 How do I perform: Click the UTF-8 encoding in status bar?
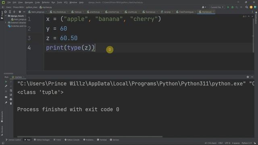[x=227, y=143]
